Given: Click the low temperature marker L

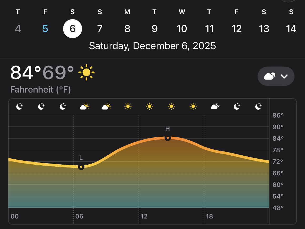Looking at the screenshot, I should click(81, 167).
